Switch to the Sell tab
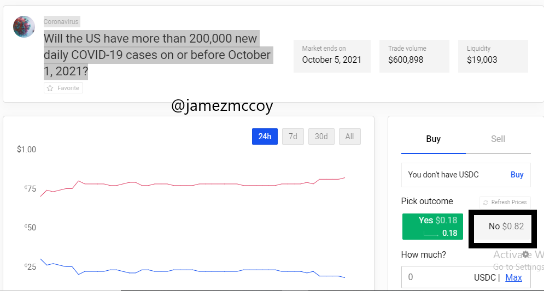 (x=498, y=139)
